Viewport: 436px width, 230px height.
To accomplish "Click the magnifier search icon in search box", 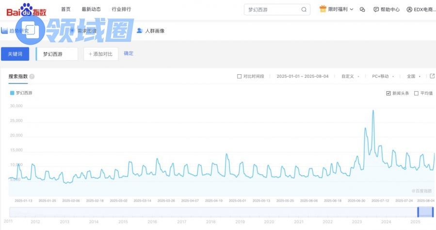I will (x=304, y=9).
